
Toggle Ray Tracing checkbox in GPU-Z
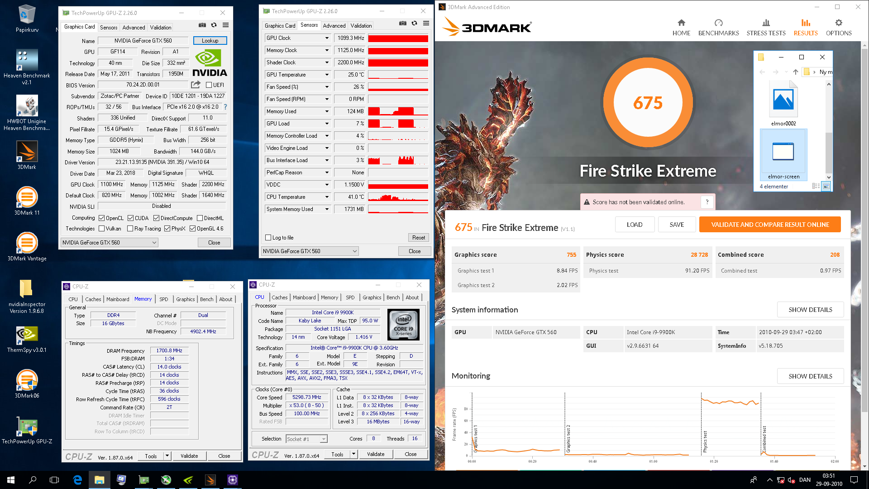130,229
